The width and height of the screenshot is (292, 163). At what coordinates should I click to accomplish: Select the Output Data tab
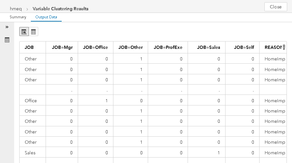46,17
